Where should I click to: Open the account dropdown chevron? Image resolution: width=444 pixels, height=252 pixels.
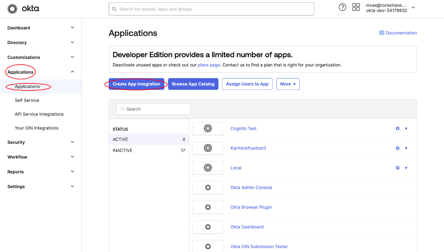pyautogui.click(x=413, y=7)
